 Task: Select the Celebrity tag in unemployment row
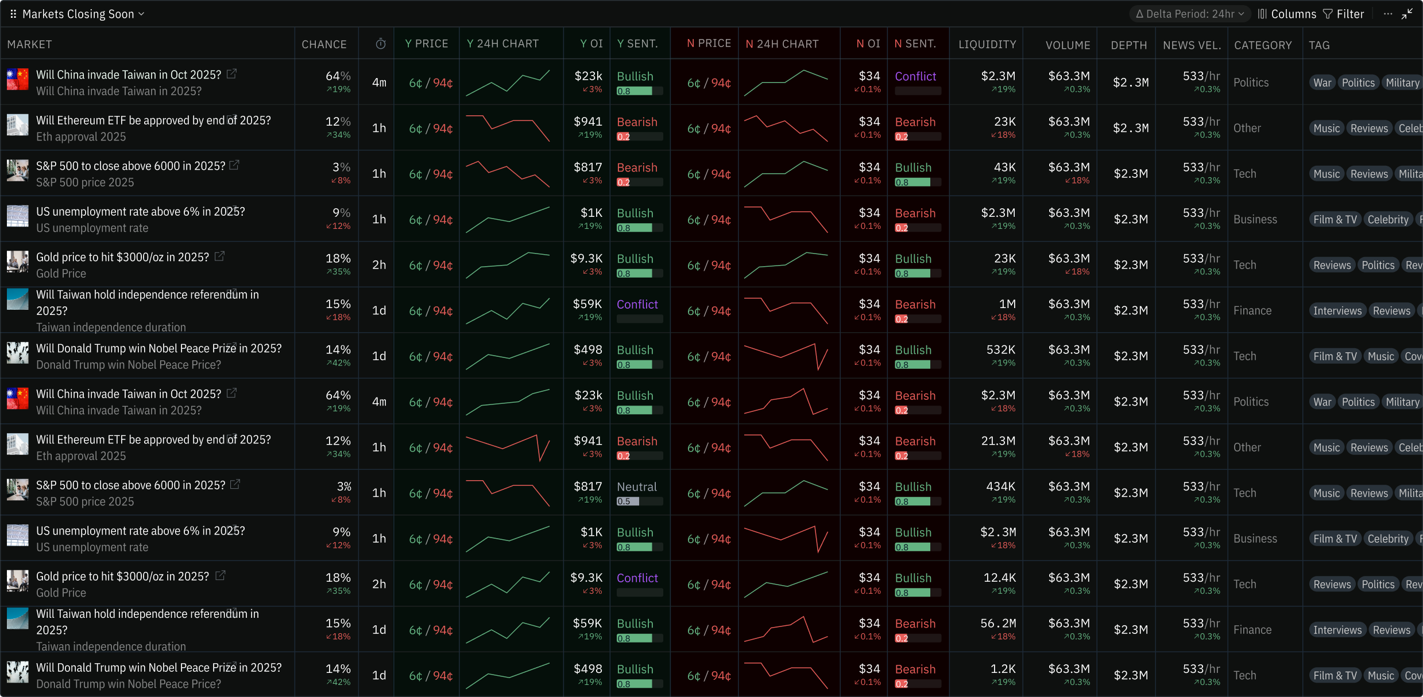point(1387,220)
